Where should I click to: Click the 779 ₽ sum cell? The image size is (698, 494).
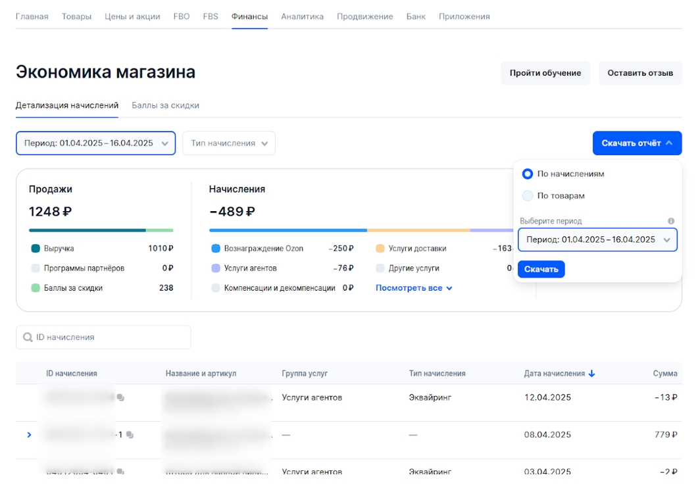pyautogui.click(x=666, y=435)
